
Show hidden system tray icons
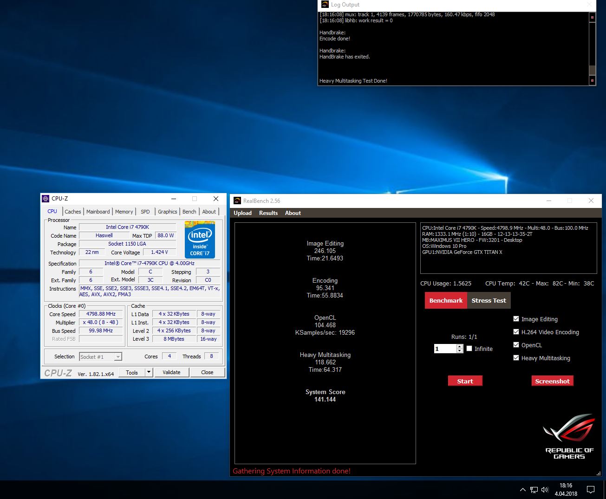pos(522,490)
